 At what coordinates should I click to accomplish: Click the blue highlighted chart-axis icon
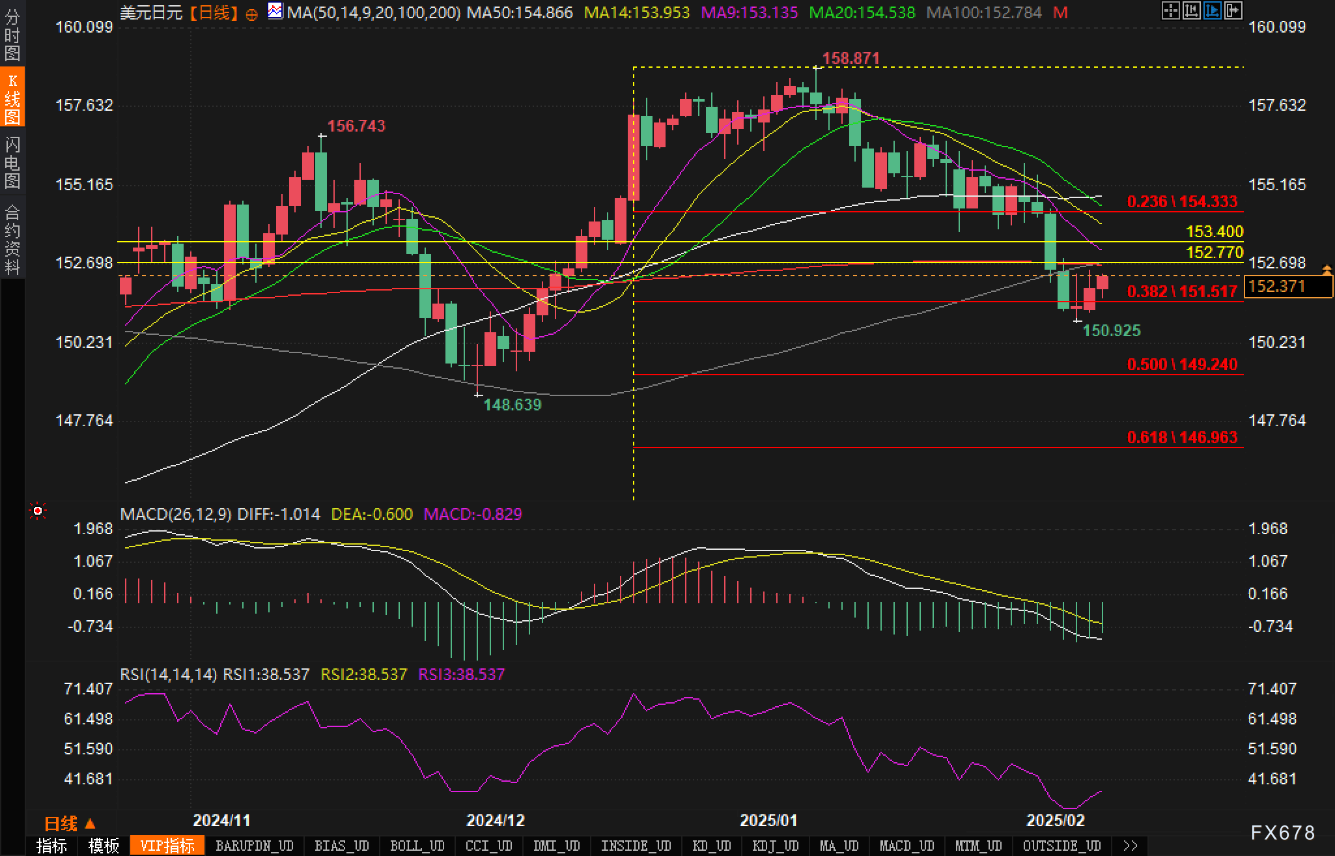(x=1212, y=10)
